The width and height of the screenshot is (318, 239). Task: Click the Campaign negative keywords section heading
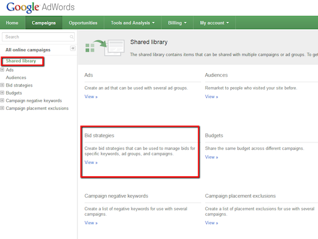coord(116,196)
